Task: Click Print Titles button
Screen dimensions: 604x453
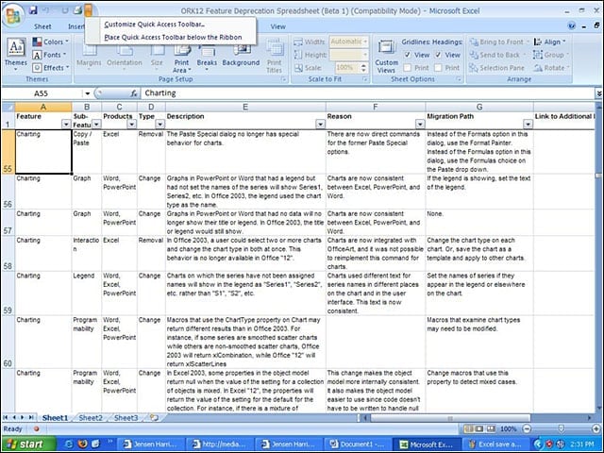Action: [x=275, y=57]
